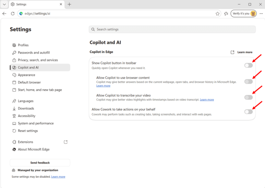The width and height of the screenshot is (265, 188).
Task: Open System and performance section
Action: pos(40,123)
